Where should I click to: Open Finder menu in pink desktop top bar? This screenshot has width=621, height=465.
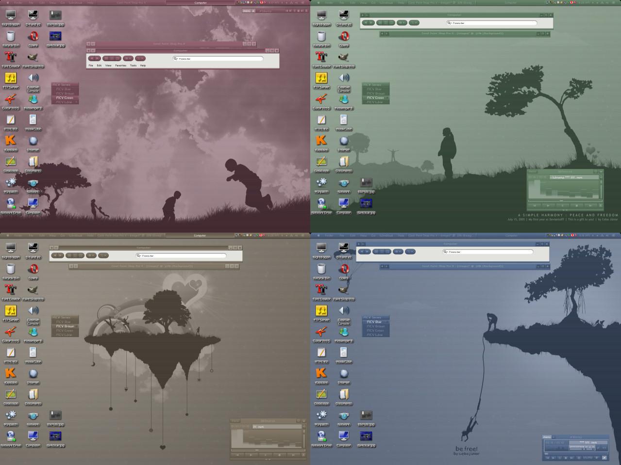[x=18, y=3]
